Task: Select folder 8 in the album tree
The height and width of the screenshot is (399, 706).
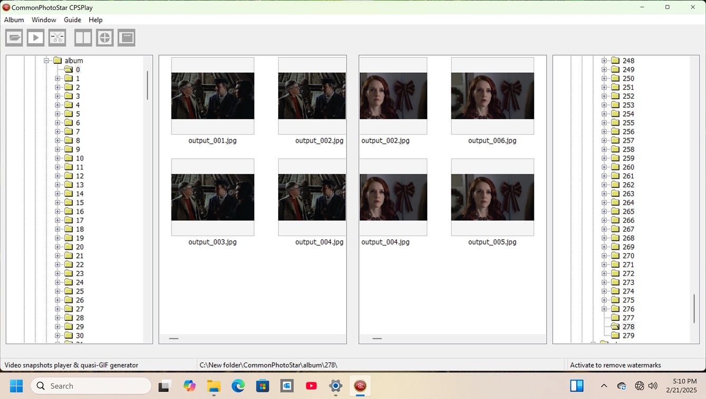Action: (78, 140)
